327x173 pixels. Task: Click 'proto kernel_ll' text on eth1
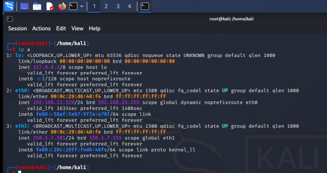[x=173, y=150]
